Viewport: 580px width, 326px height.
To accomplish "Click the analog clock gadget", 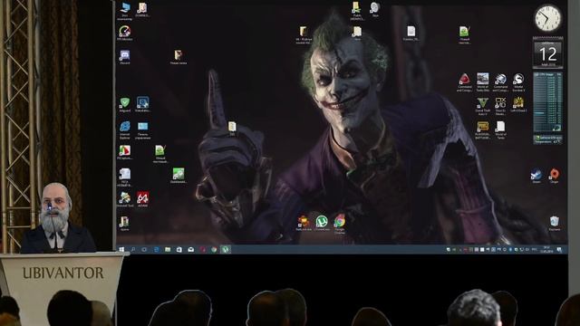I will 547,18.
